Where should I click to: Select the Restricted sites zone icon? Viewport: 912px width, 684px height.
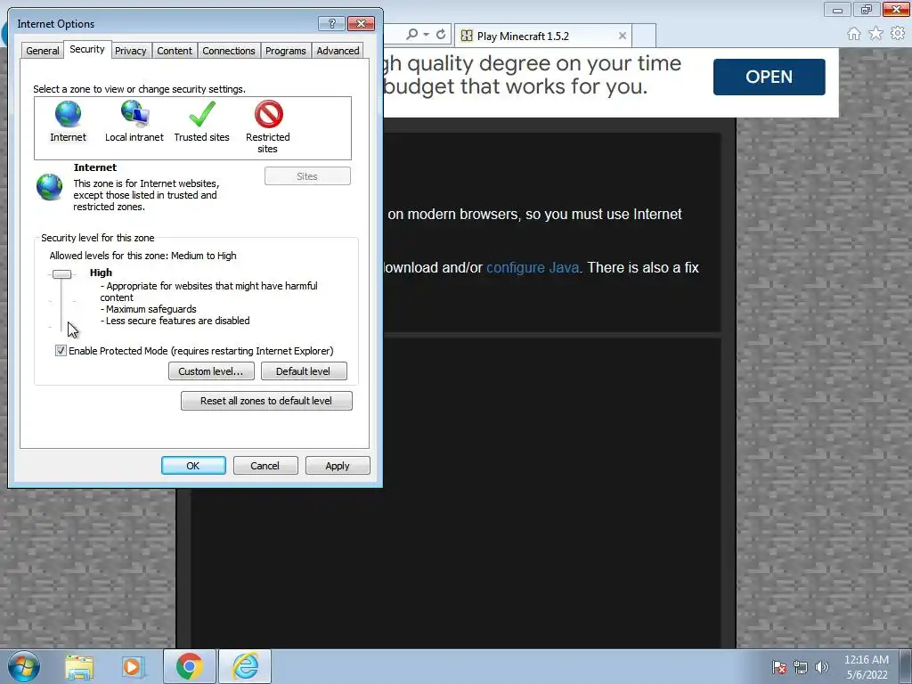click(268, 114)
